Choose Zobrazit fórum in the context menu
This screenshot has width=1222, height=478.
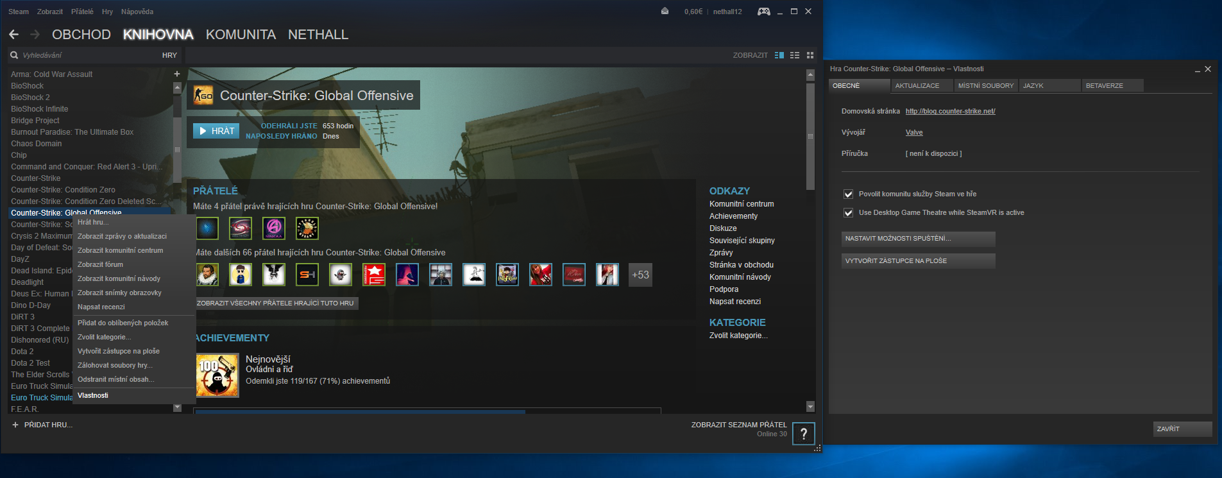pos(134,264)
